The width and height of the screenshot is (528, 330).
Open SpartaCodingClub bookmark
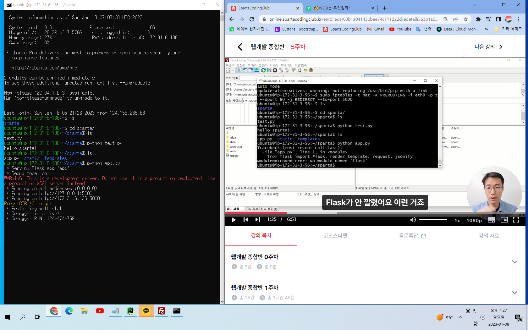[342, 29]
